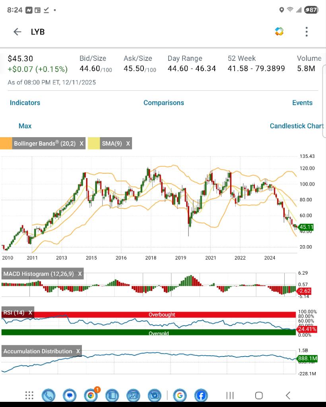Click the 888.1M accumulation value marker
This screenshot has height=407, width=326.
tap(307, 359)
